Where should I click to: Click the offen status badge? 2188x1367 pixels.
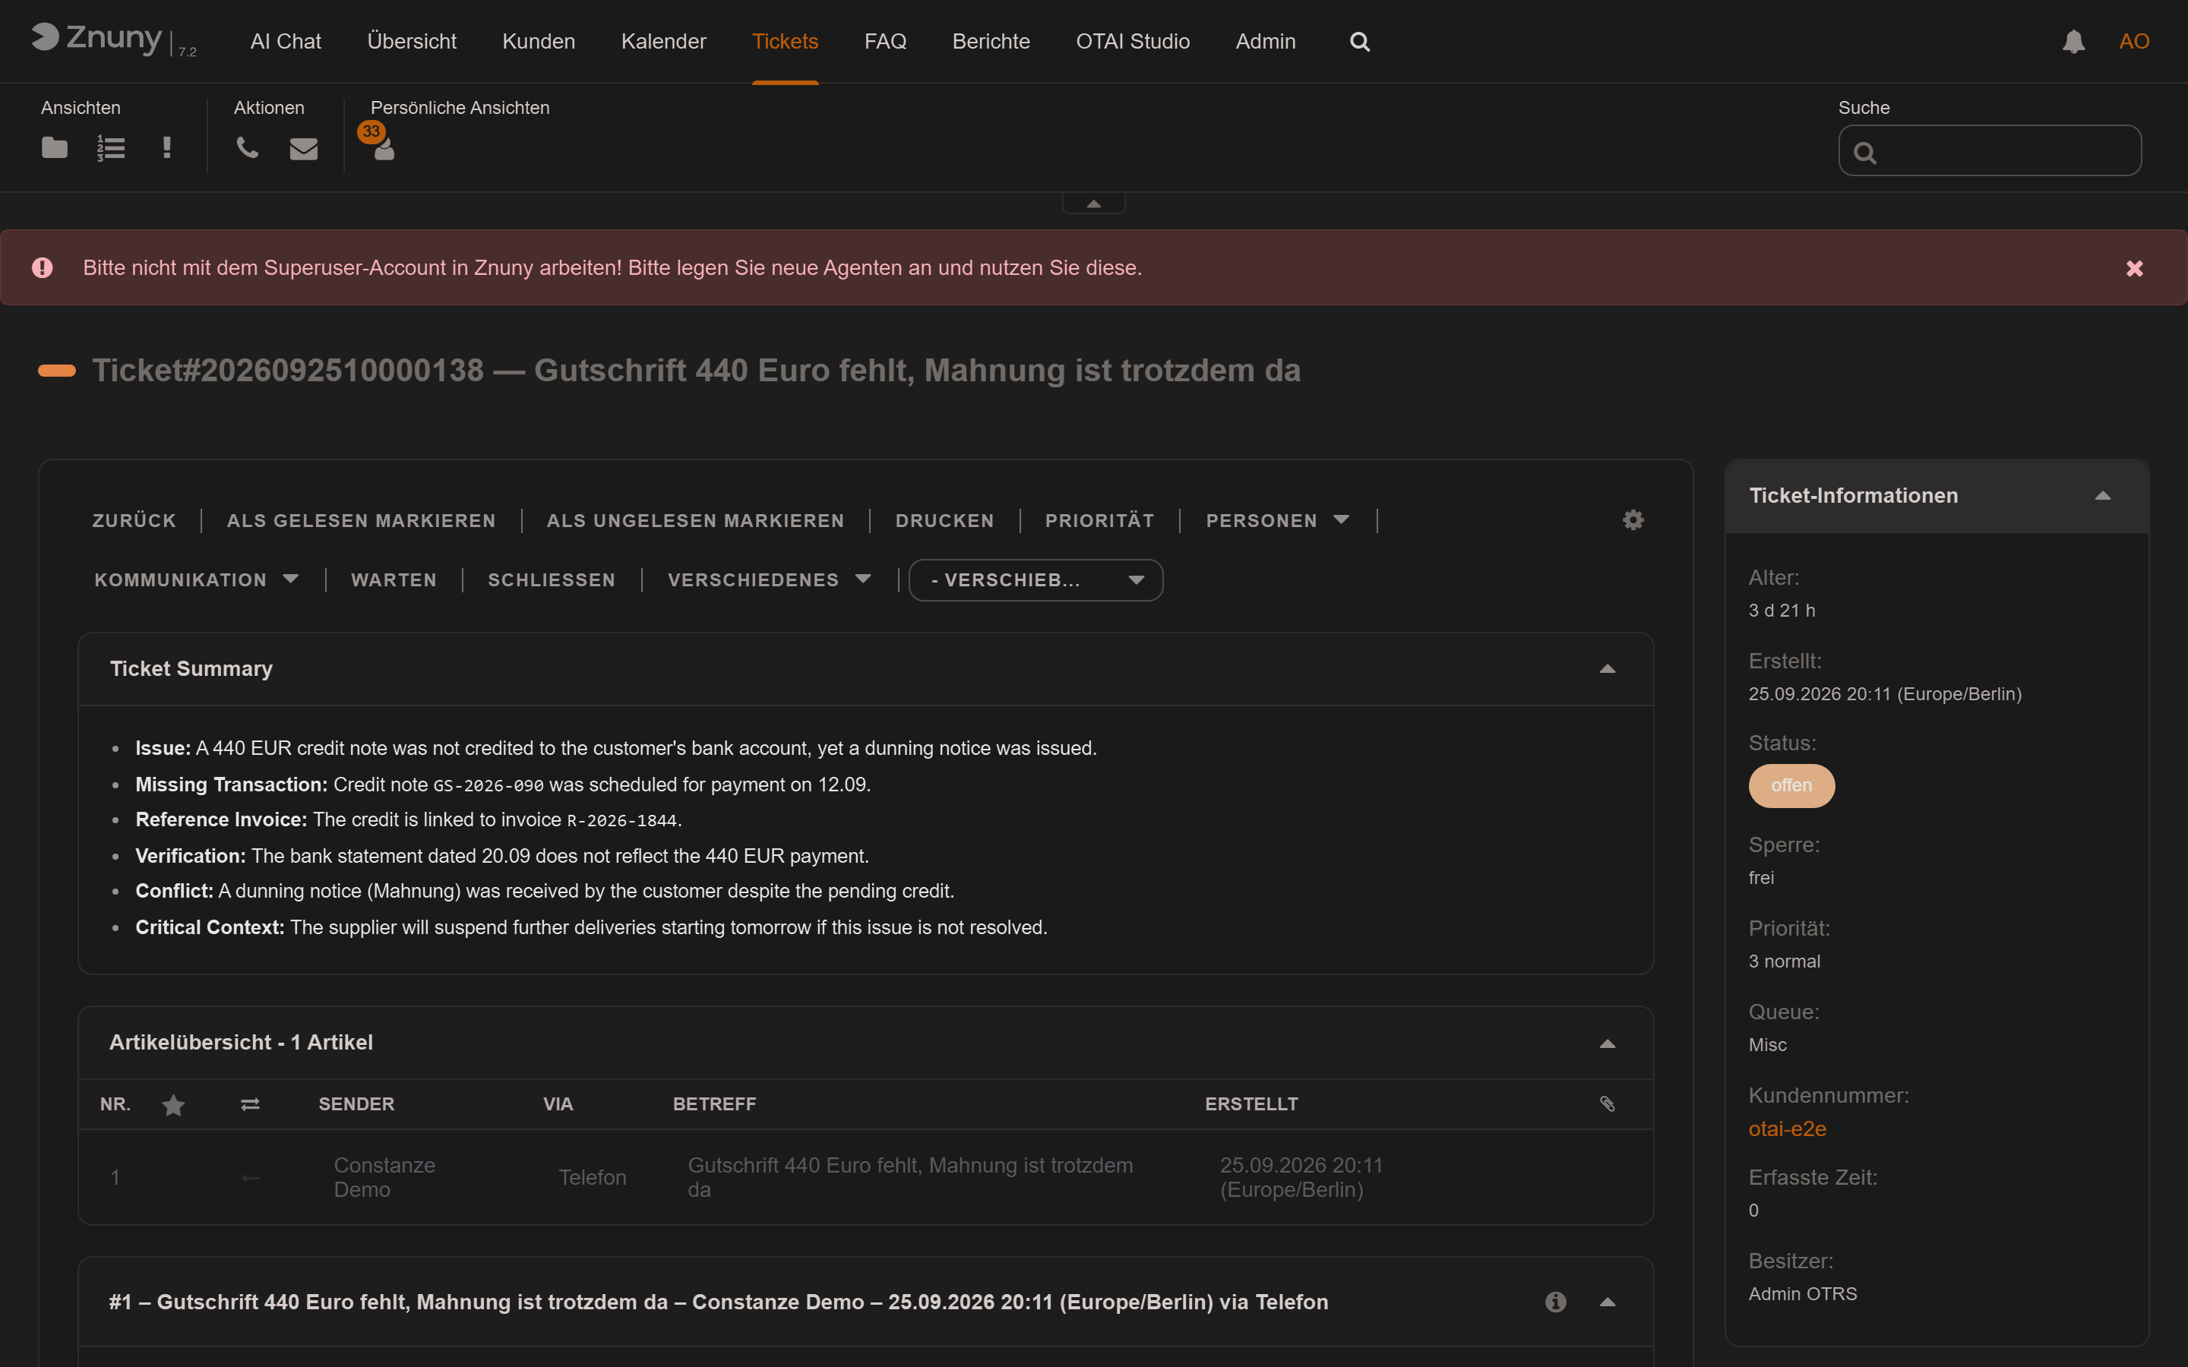coord(1791,785)
